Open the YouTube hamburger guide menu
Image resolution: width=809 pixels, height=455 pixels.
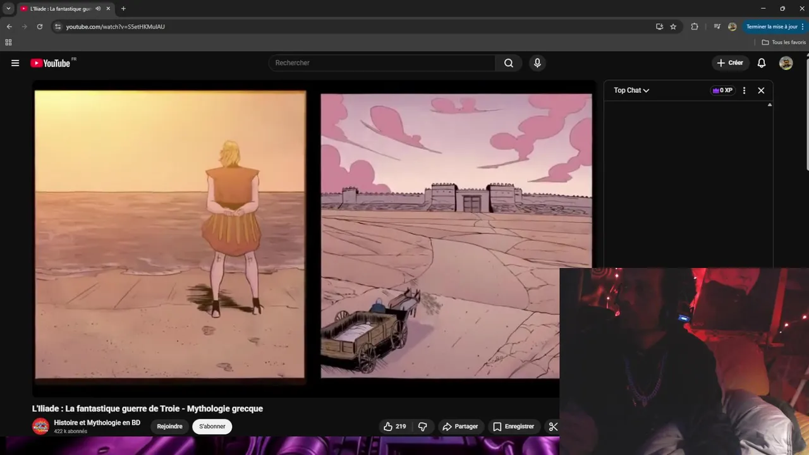pos(15,63)
